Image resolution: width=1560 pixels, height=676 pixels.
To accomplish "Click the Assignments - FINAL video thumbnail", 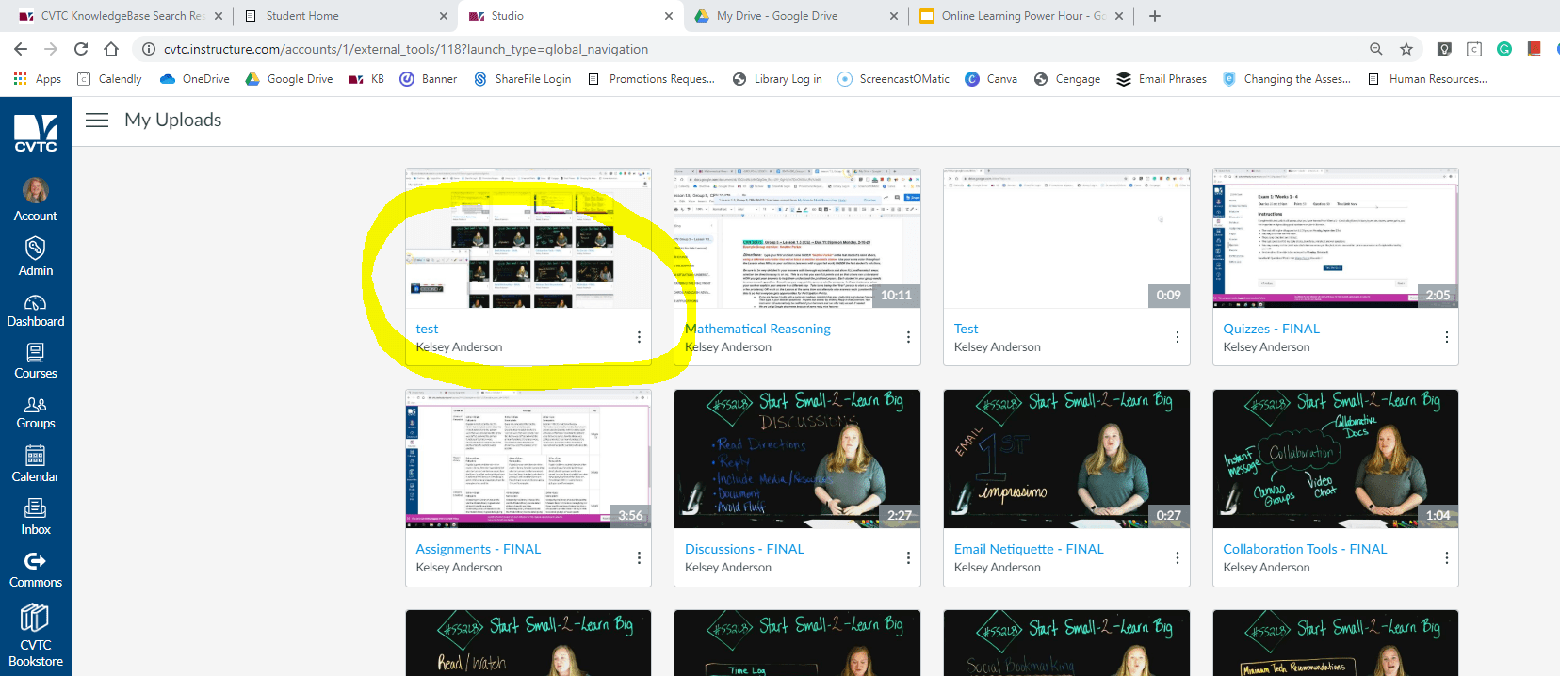I will tap(528, 459).
